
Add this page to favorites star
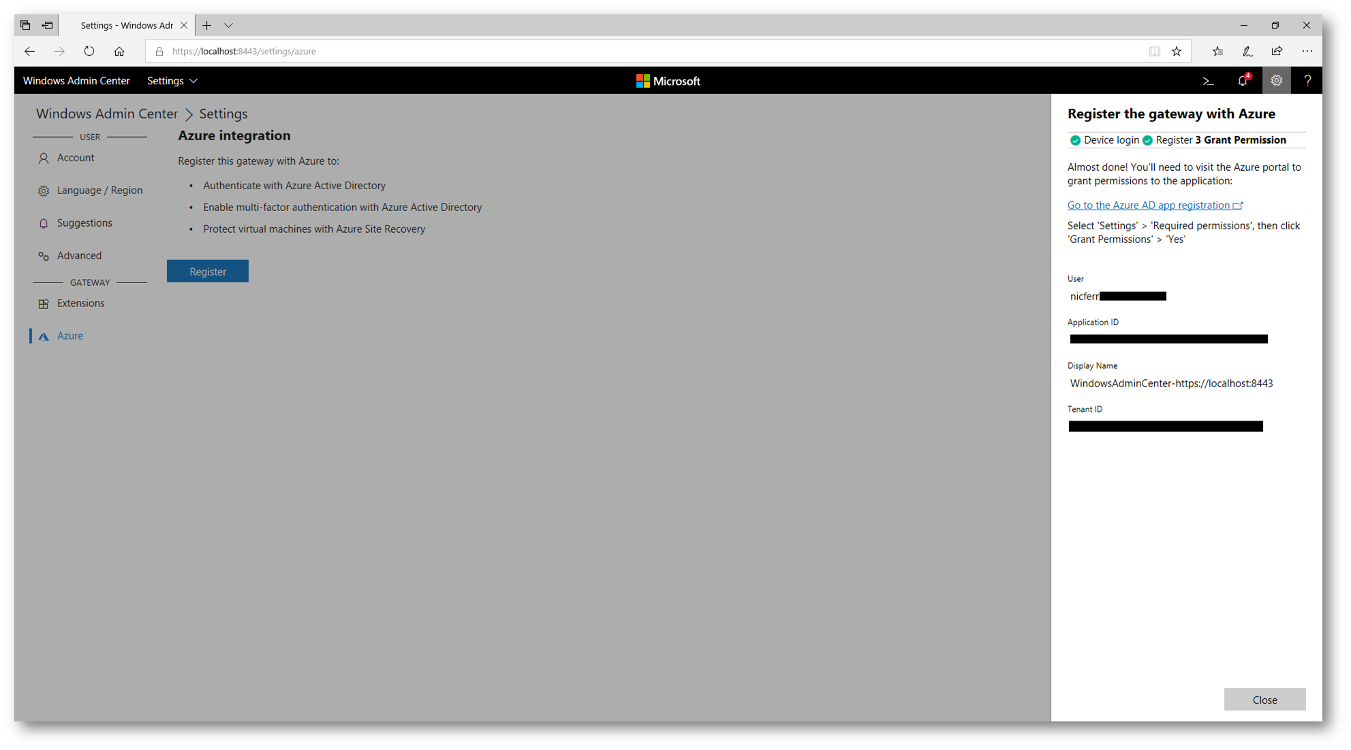pos(1177,51)
